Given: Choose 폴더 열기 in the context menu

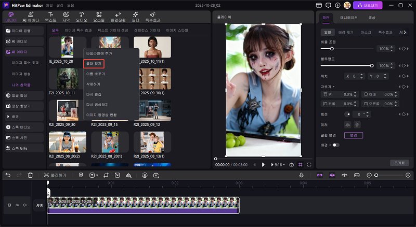Looking at the screenshot, I should [95, 64].
